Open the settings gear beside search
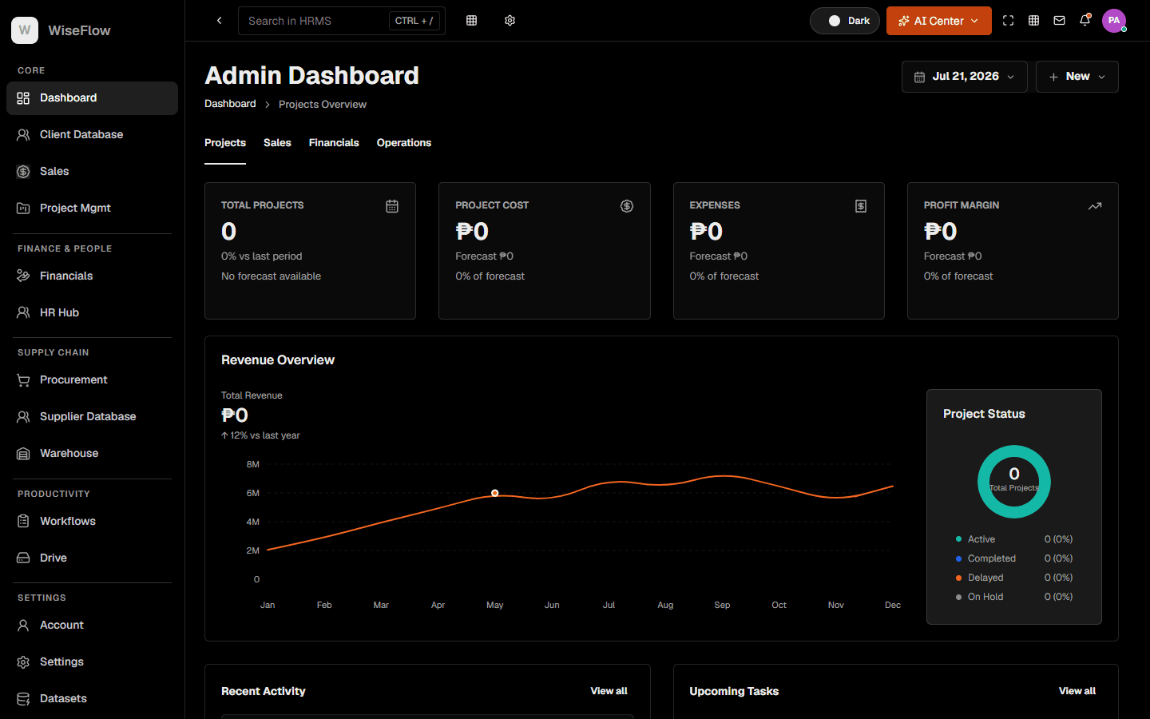1150x719 pixels. point(510,21)
